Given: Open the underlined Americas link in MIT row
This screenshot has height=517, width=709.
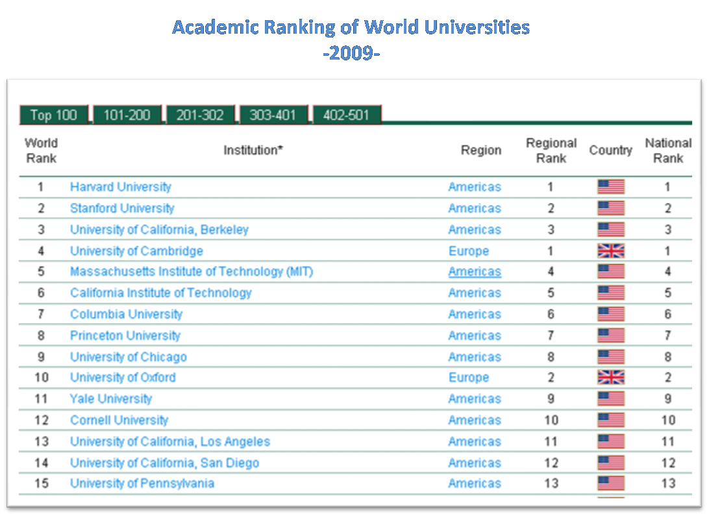Looking at the screenshot, I should pyautogui.click(x=475, y=272).
